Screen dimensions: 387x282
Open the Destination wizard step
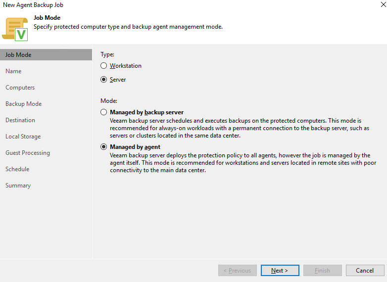coord(20,120)
